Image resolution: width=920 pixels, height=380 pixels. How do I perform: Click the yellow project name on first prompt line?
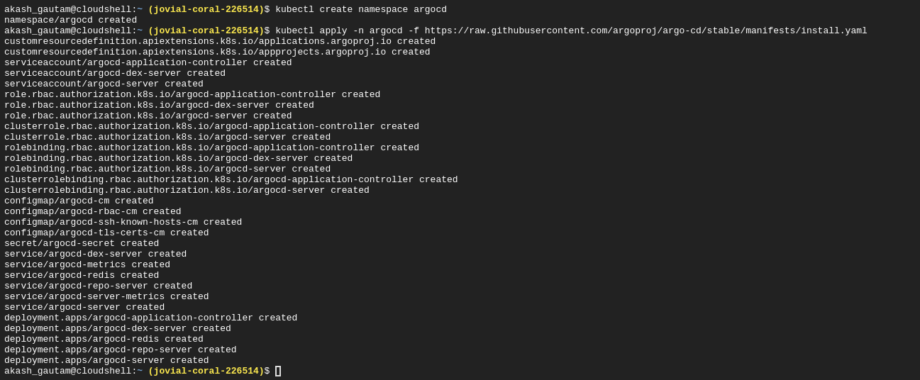[206, 9]
